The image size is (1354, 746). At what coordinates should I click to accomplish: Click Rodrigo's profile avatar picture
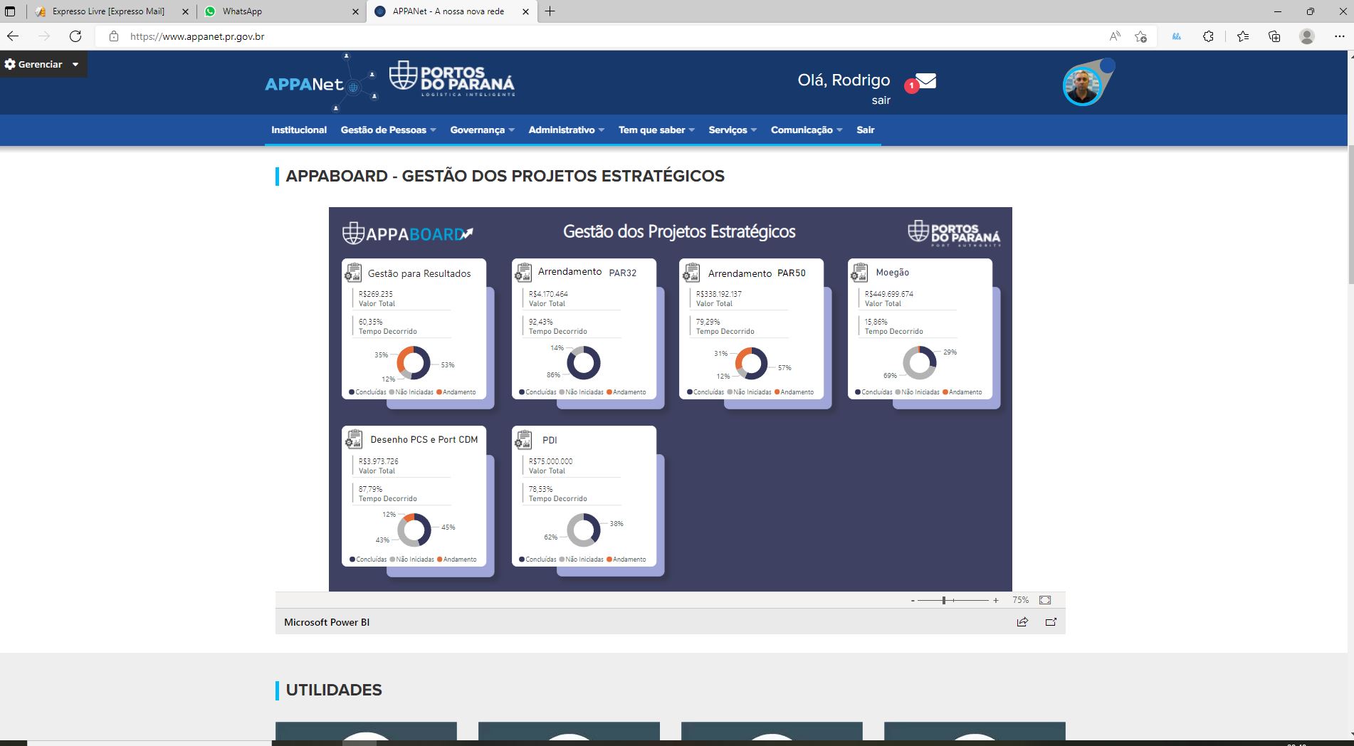coord(1082,85)
